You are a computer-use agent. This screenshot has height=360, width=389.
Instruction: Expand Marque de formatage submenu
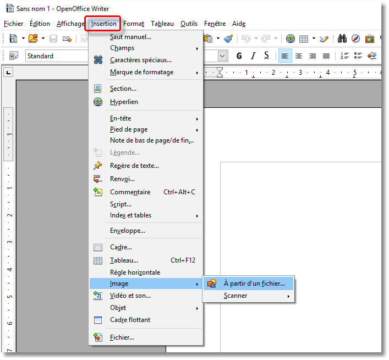[x=146, y=72]
